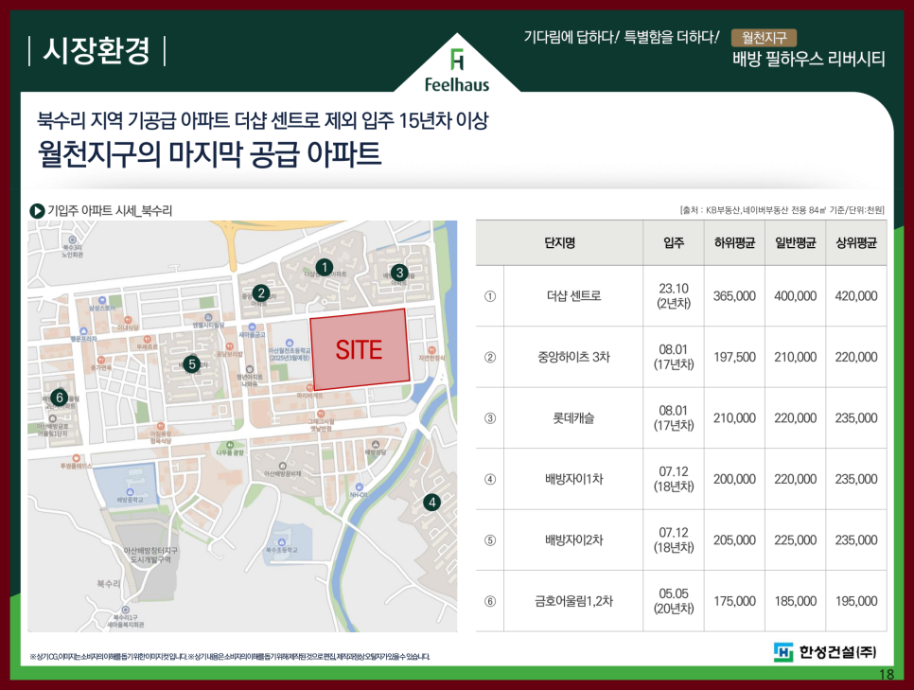The image size is (914, 690).
Task: Click the 아산배방창터지구 도시개발구역 map label
Action: tap(151, 555)
